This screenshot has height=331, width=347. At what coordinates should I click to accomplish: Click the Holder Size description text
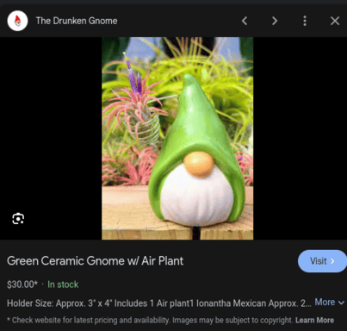tap(159, 303)
